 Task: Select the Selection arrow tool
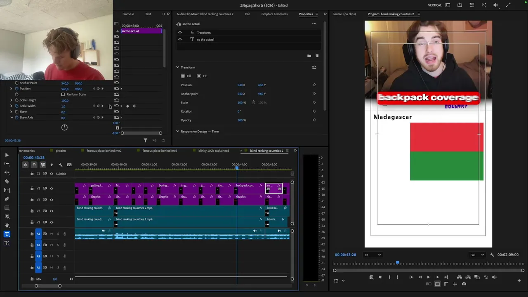point(7,155)
